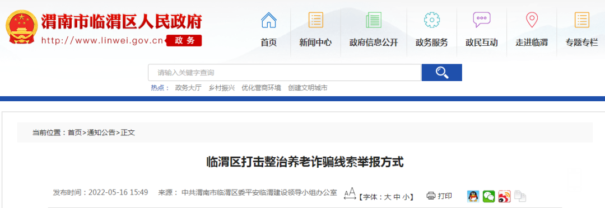
Task: Open the 政务大厅 hot link
Action: click(188, 88)
